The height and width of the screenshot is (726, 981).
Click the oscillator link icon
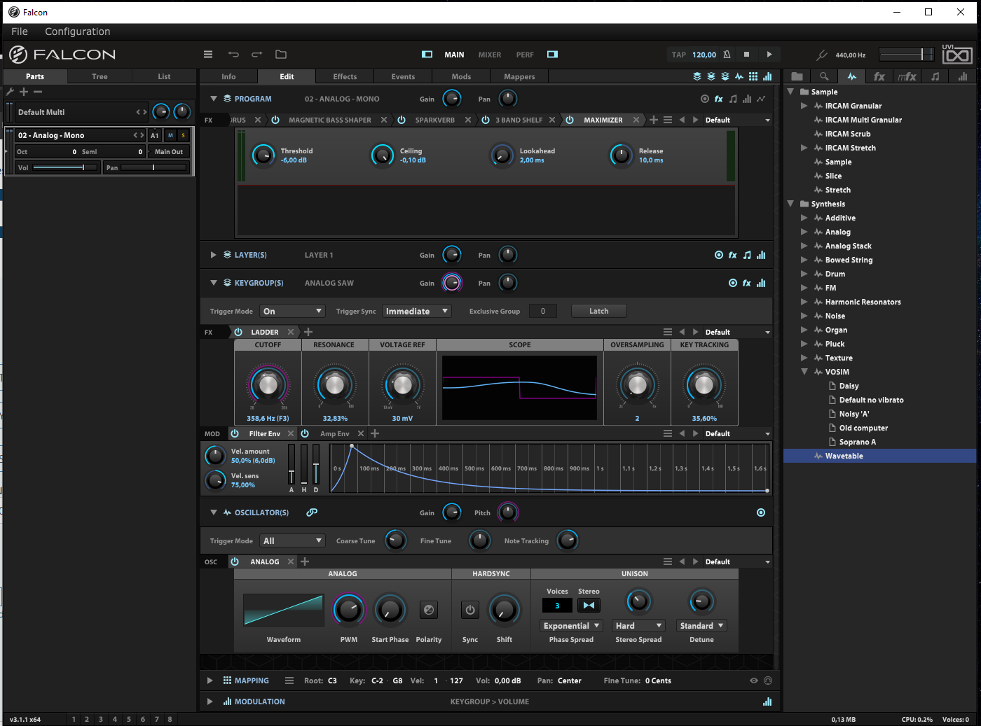pos(312,512)
